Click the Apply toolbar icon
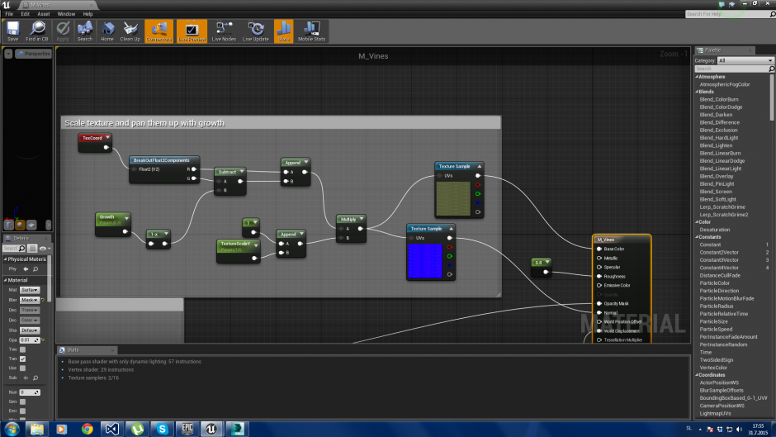The width and height of the screenshot is (776, 437). tap(63, 31)
